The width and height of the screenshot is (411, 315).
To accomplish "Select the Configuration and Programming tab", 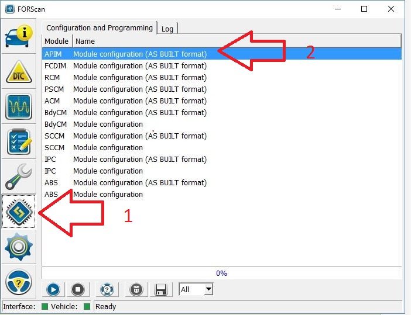I will click(100, 27).
